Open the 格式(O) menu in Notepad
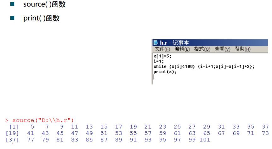 pos(202,49)
